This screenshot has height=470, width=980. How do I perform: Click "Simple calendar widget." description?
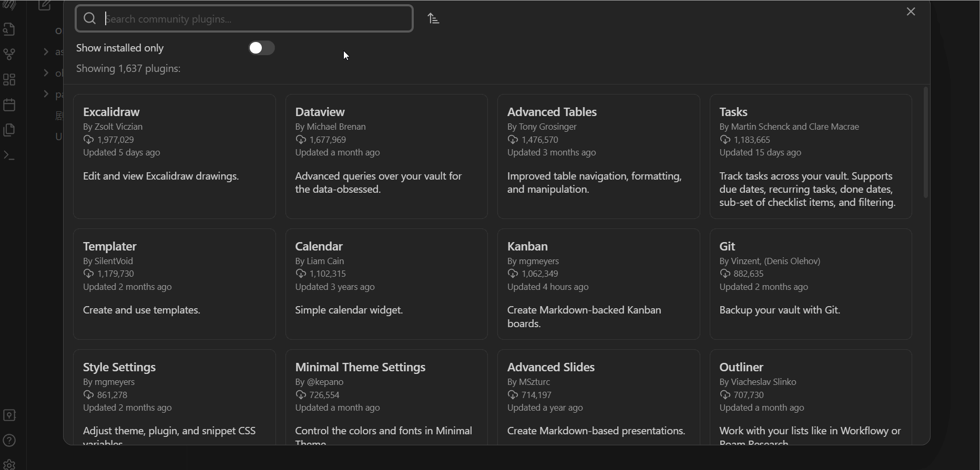[349, 310]
